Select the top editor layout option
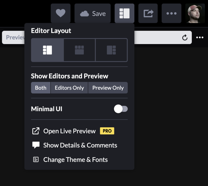Viewport: 208px width, 186px height. click(x=79, y=50)
